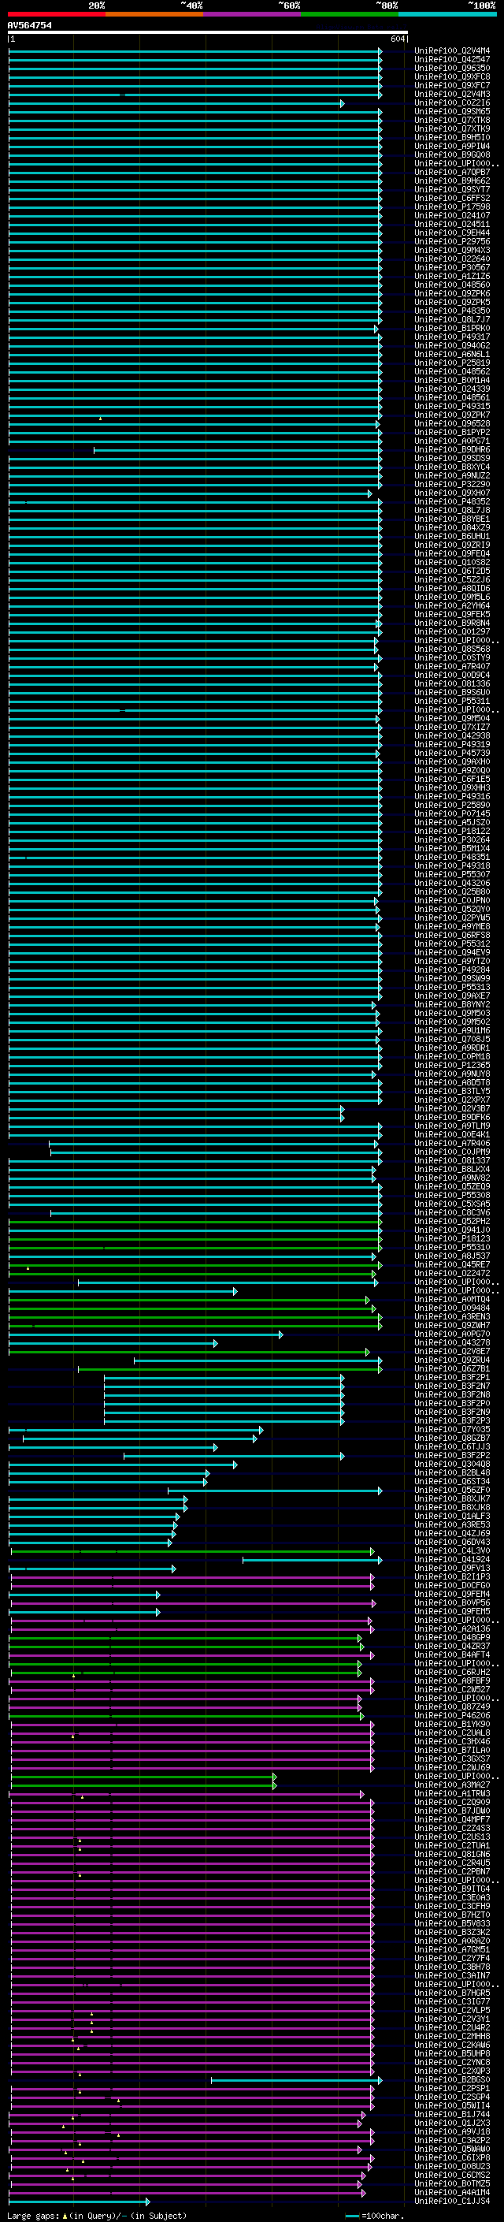This screenshot has width=504, height=2222.
Task: Open hit UniRef100_Q42547
Action: [452, 60]
